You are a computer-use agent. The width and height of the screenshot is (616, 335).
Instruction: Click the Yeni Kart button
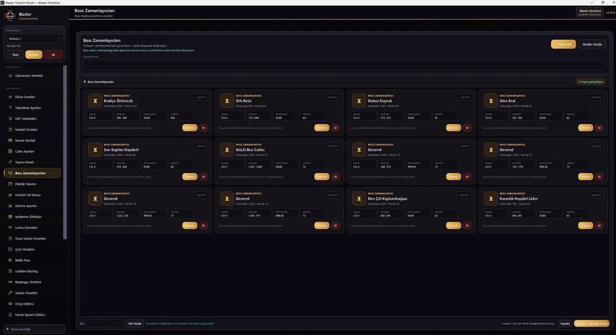pyautogui.click(x=564, y=44)
